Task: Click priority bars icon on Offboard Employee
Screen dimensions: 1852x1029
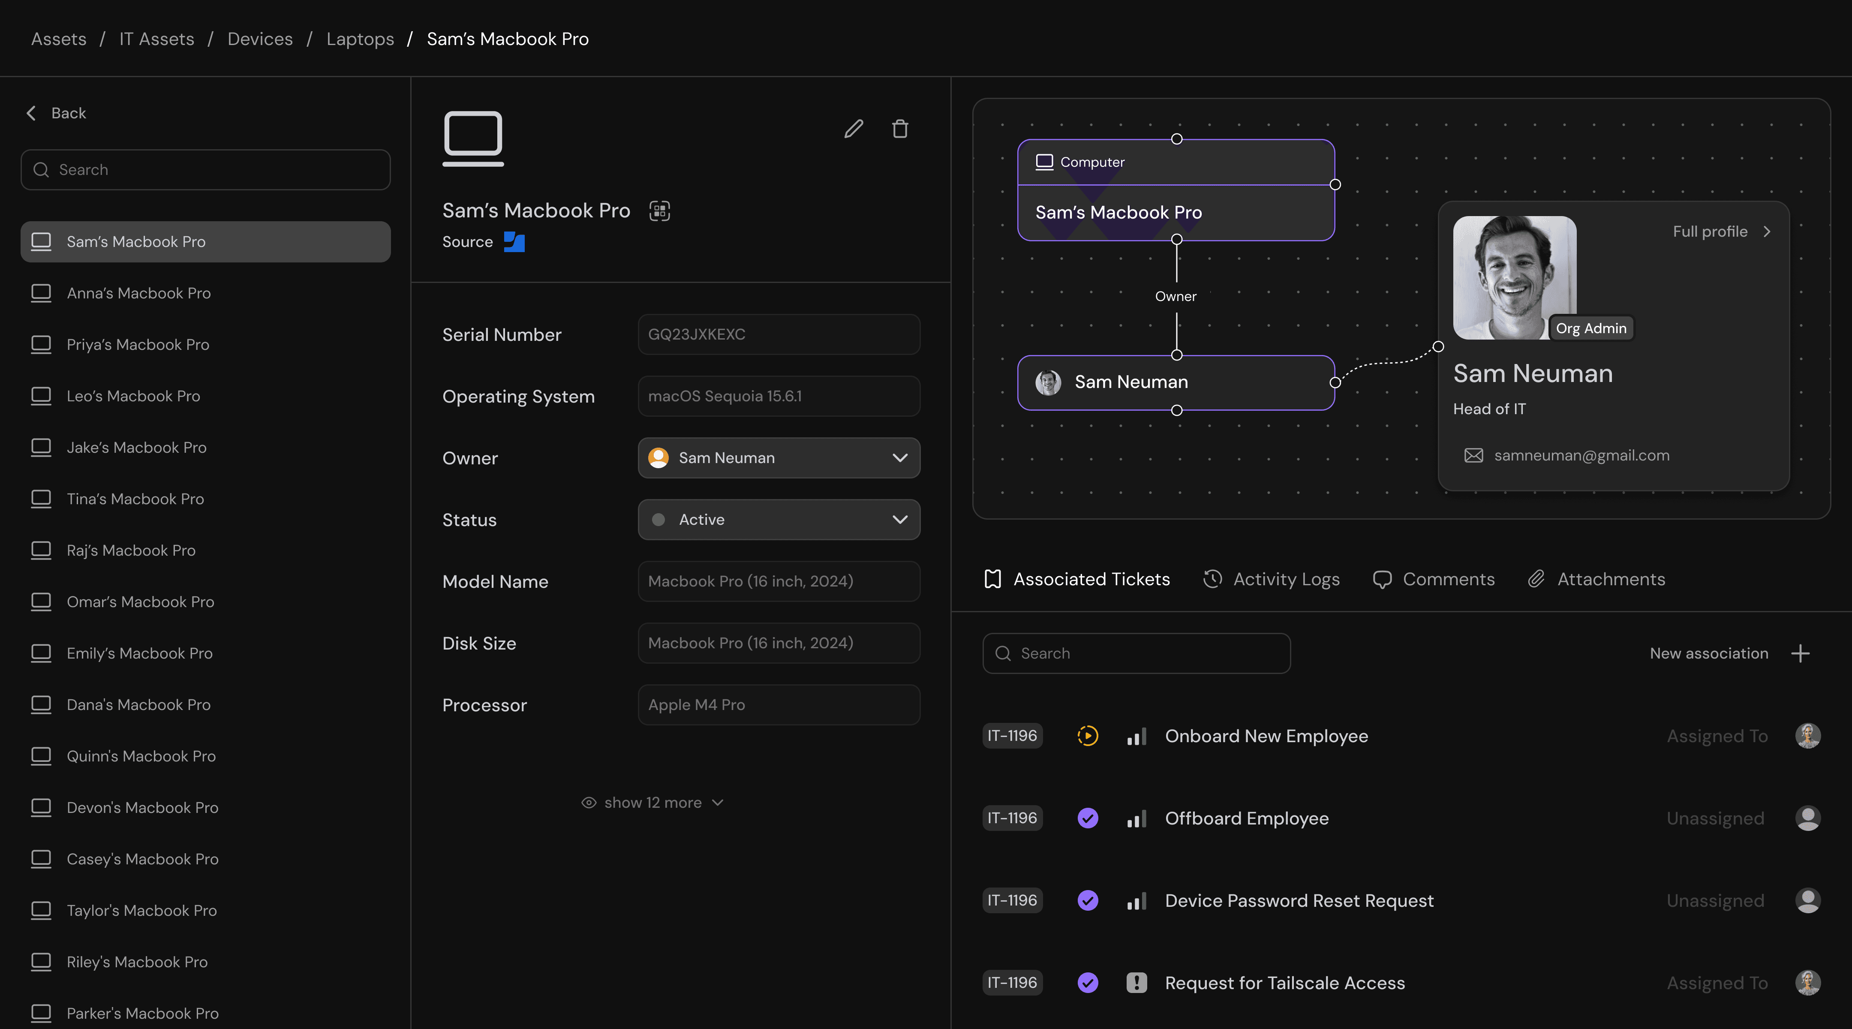Action: (1136, 818)
